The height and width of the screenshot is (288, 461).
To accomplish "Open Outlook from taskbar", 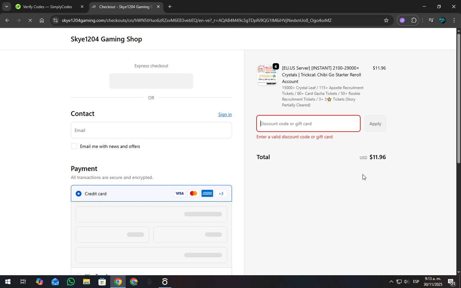I will (x=55, y=282).
